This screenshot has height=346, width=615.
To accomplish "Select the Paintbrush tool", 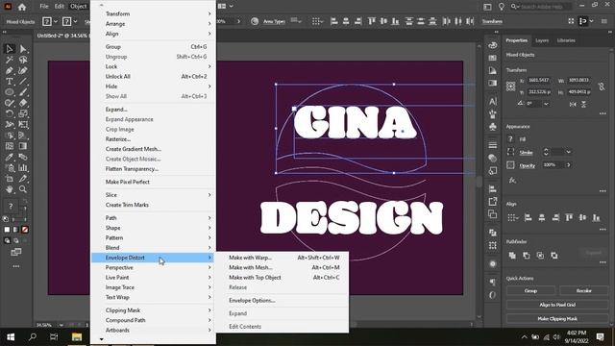I will pyautogui.click(x=23, y=92).
